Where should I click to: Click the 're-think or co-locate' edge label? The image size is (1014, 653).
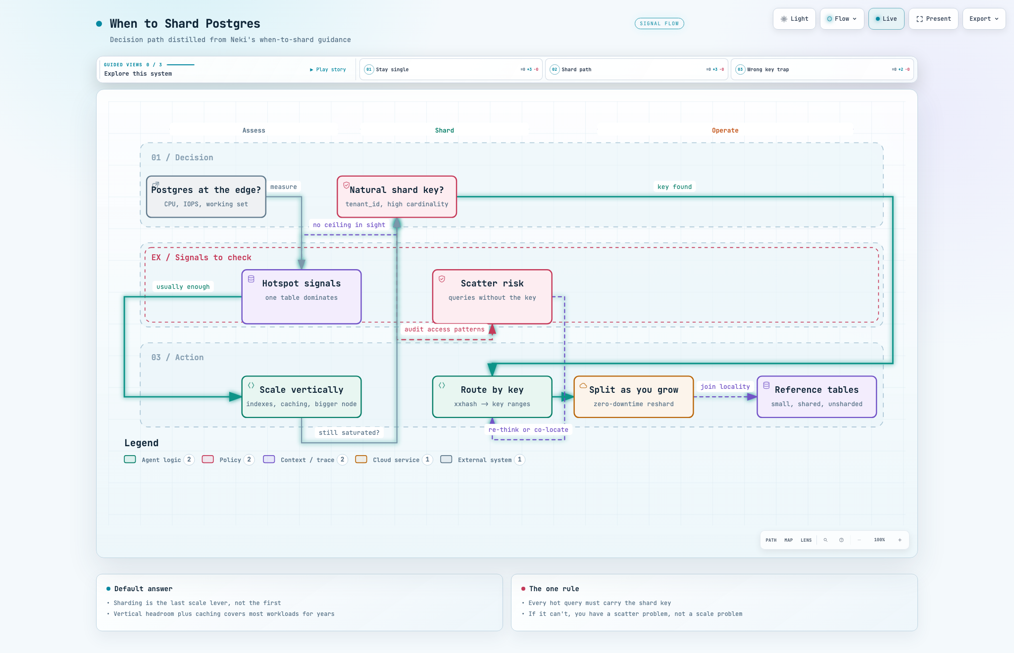[528, 429]
